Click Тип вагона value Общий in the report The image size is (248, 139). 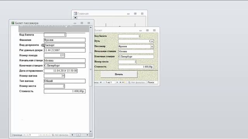[x=65, y=81]
